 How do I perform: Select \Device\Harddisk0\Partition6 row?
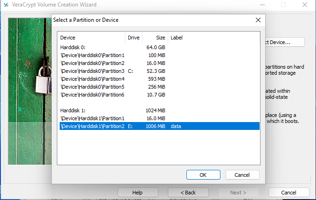click(159, 95)
